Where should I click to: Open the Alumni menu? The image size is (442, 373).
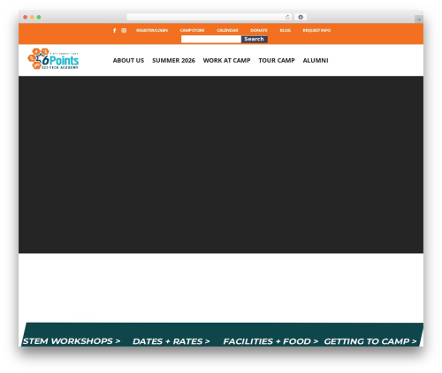pos(316,60)
